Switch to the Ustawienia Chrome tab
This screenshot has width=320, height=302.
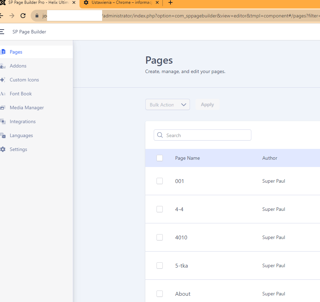click(120, 3)
